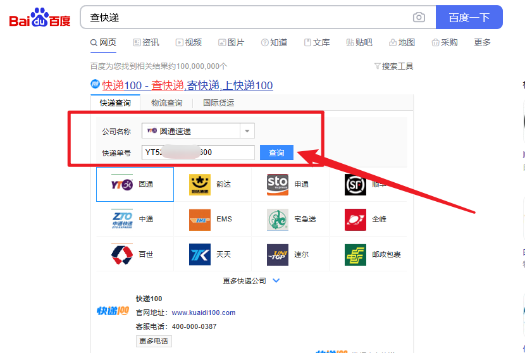Expand 更多快递公司 list
Viewport: 525px width, 353px height.
tap(251, 281)
